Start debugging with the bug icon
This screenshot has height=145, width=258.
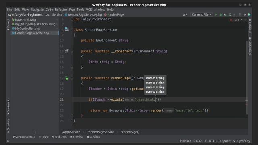point(221,15)
